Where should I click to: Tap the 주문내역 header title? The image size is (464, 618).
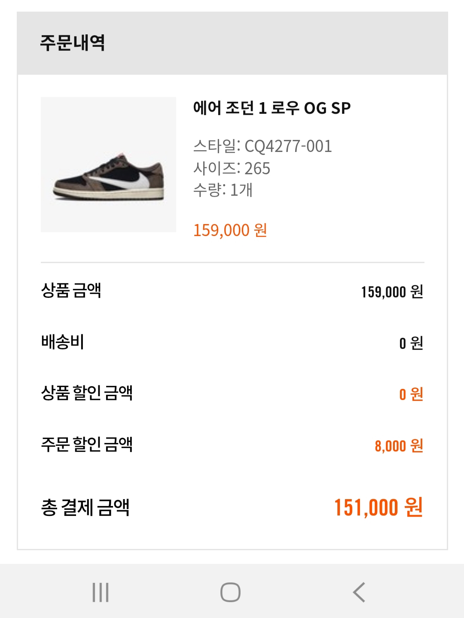(x=73, y=43)
